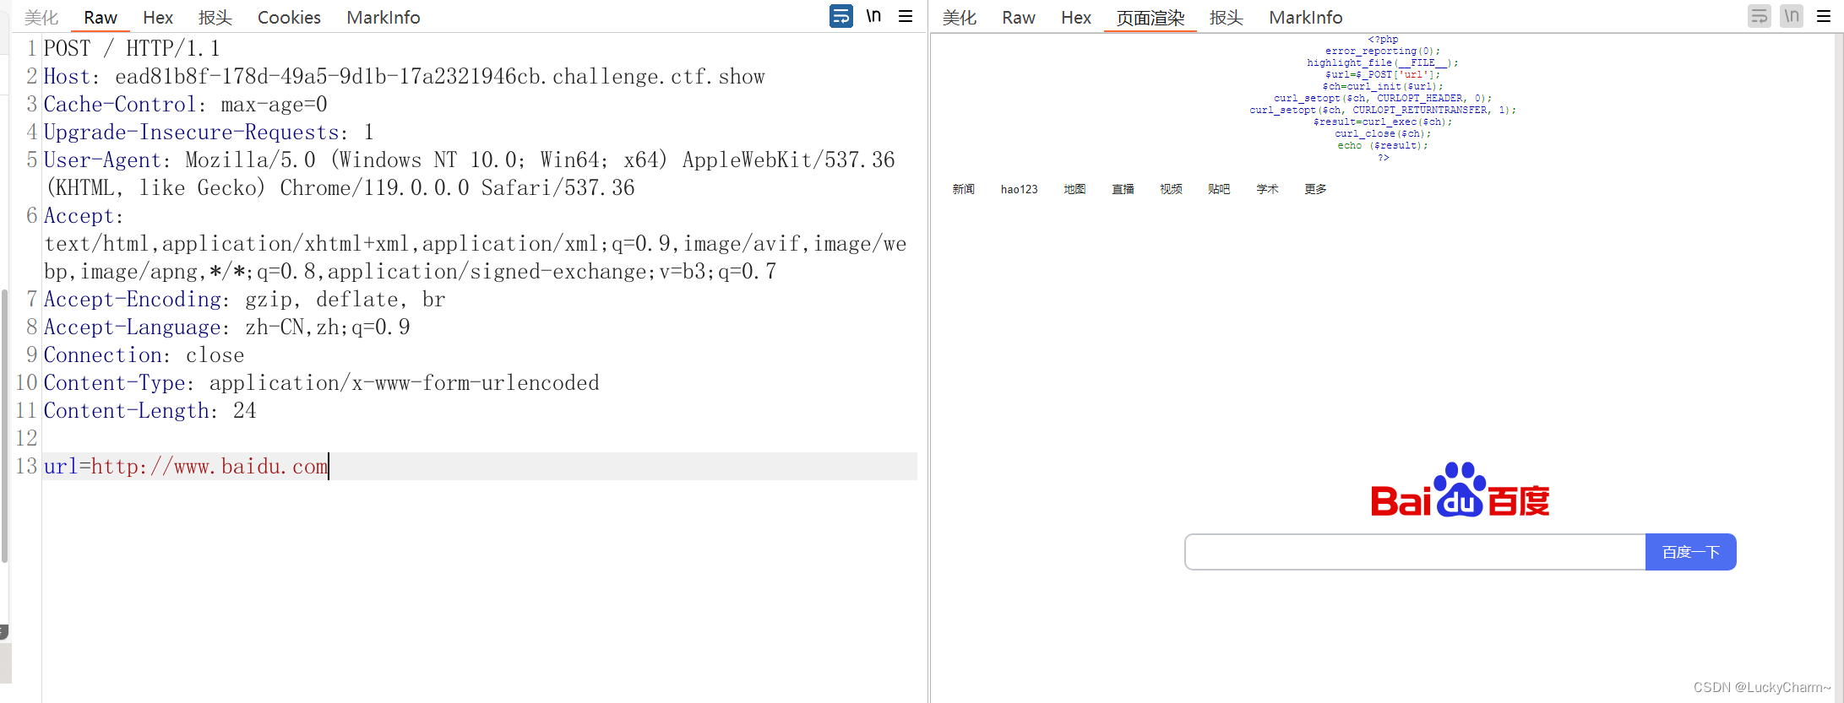Screen dimensions: 1844x703
Task: Click the POST / HTTP/1.1 request line
Action: [x=132, y=49]
